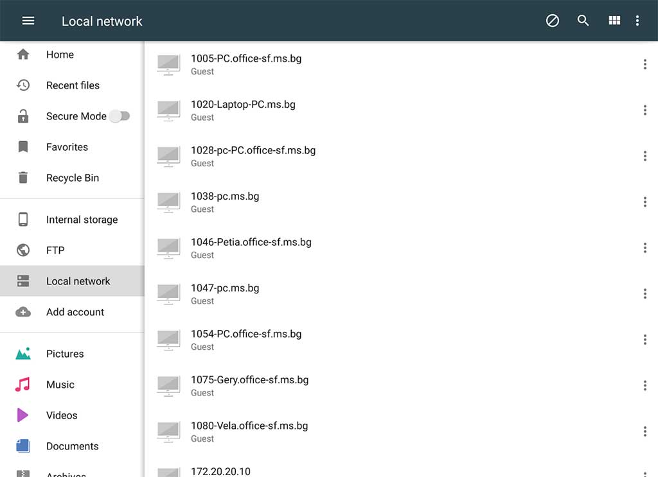This screenshot has height=477, width=658.
Task: Open 1075-Gery.office-sf.ms.bg computer
Action: click(x=401, y=386)
